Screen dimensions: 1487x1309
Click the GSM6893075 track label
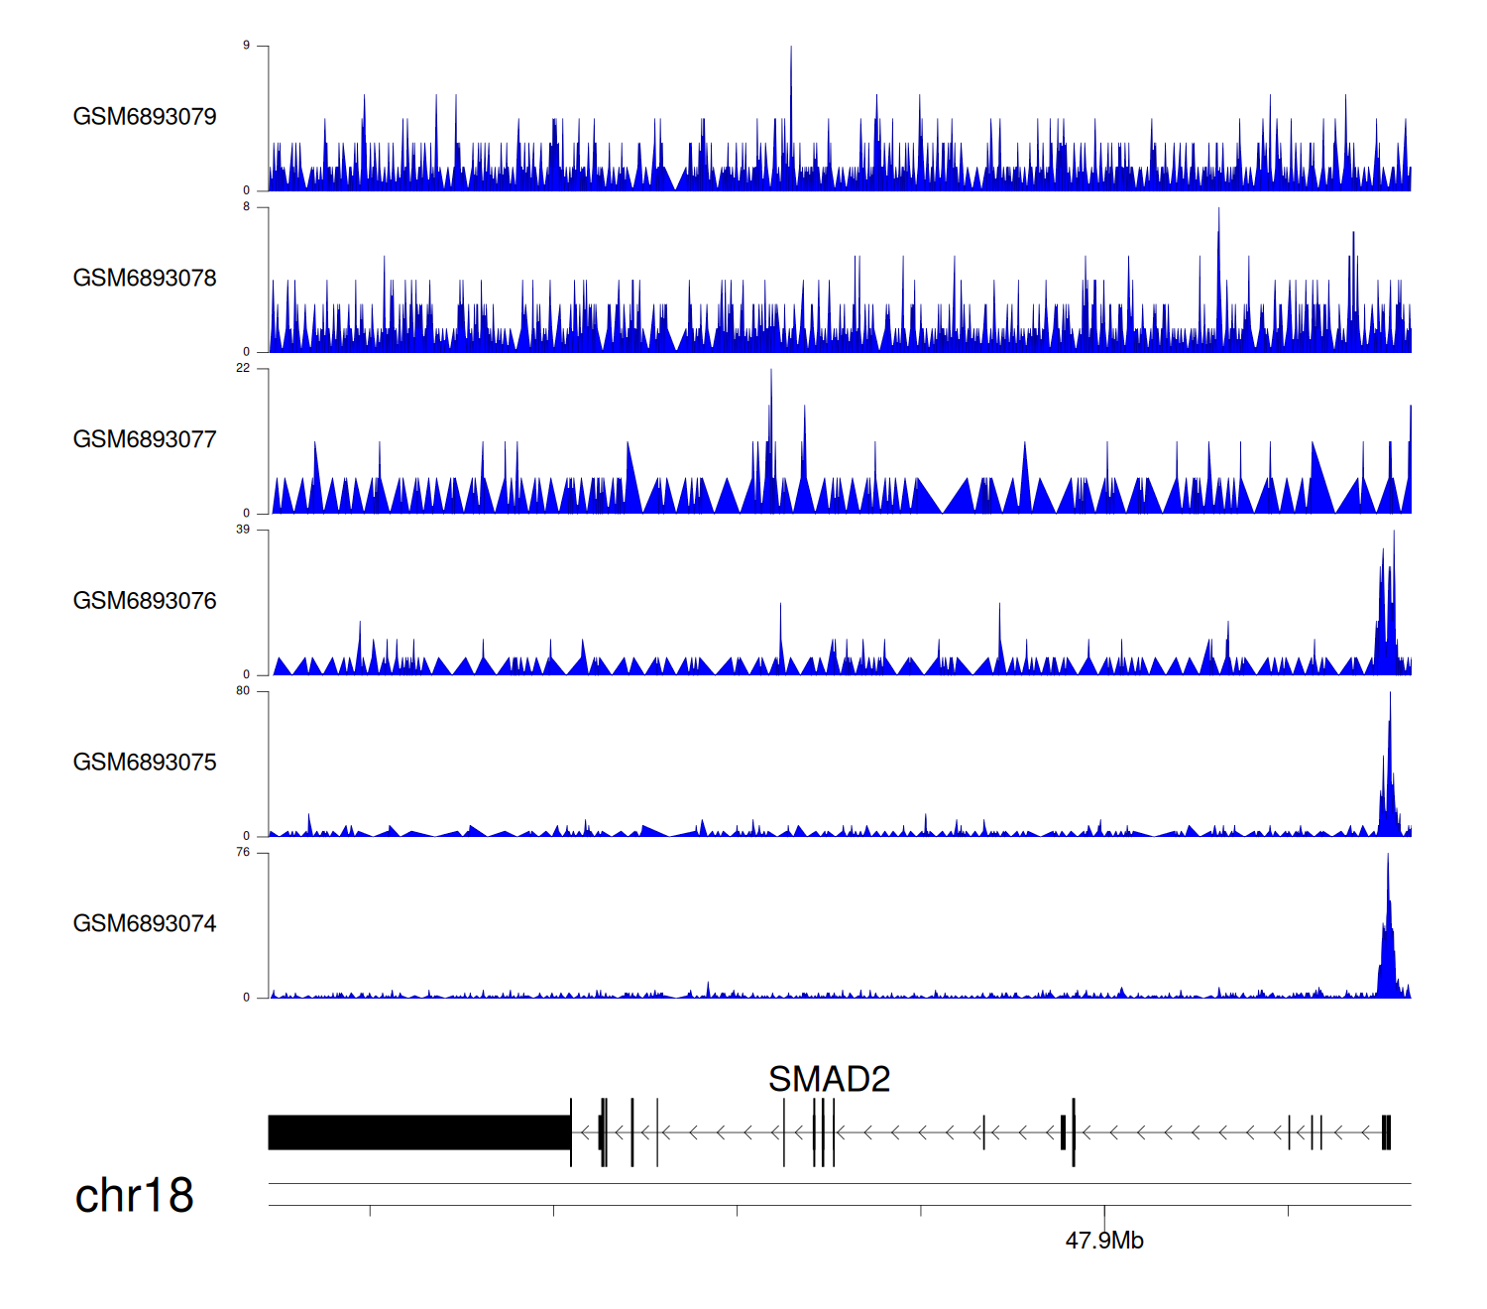145,763
